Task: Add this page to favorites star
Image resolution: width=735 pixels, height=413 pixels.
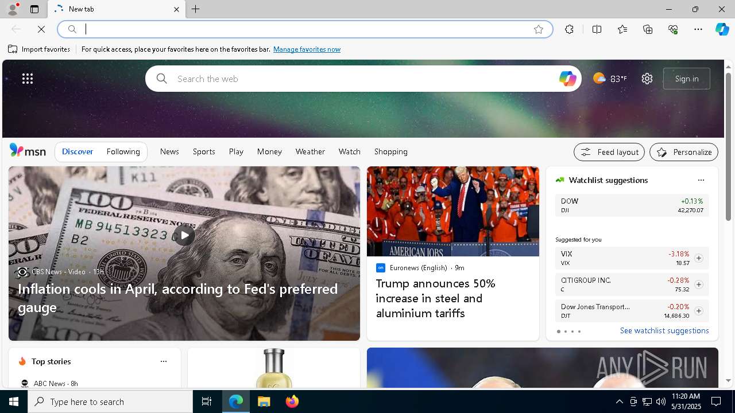Action: [539, 29]
